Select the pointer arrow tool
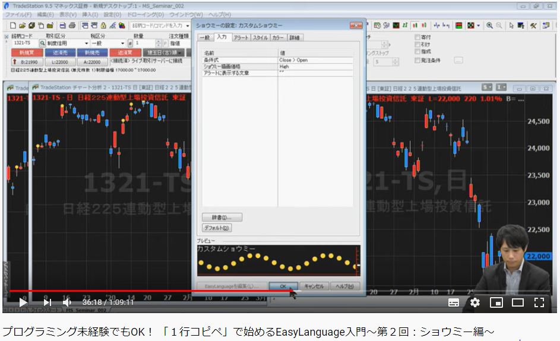The width and height of the screenshot is (560, 341). point(511,26)
